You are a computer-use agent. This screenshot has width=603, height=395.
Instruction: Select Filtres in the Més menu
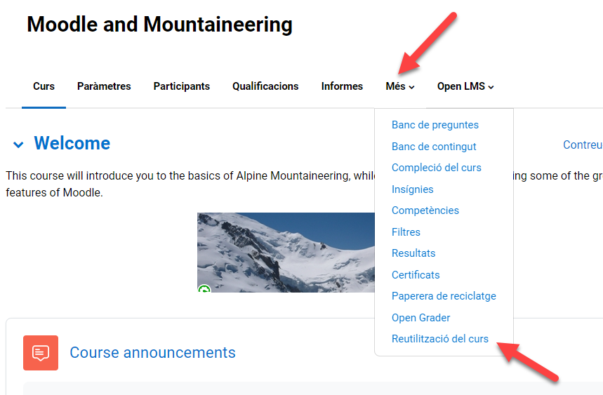point(406,232)
